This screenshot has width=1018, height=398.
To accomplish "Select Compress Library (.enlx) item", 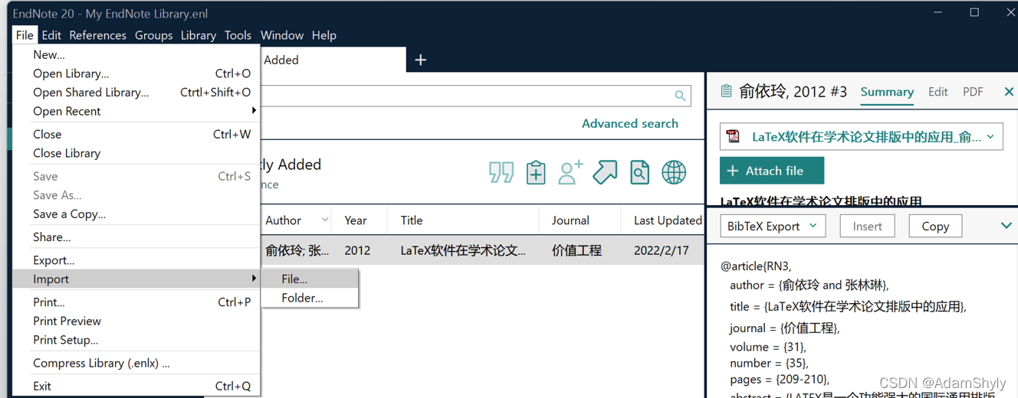I will coord(136,363).
